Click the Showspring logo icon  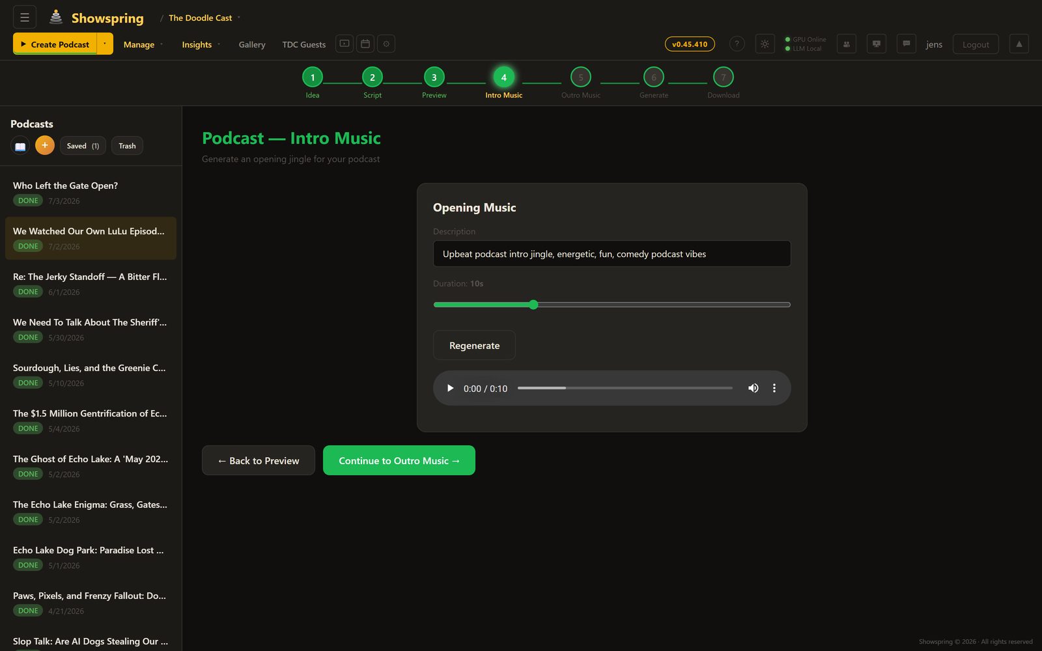56,18
